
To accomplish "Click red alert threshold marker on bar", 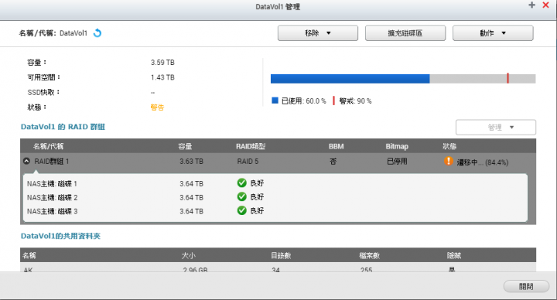I will point(507,78).
